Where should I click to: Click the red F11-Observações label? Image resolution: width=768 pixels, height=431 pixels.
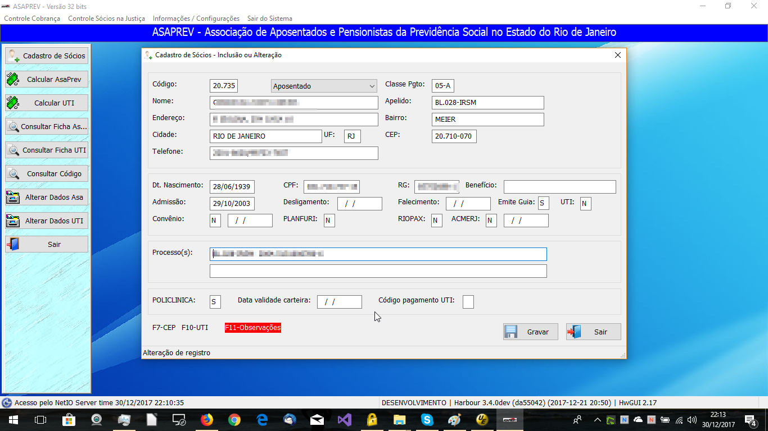click(x=252, y=328)
